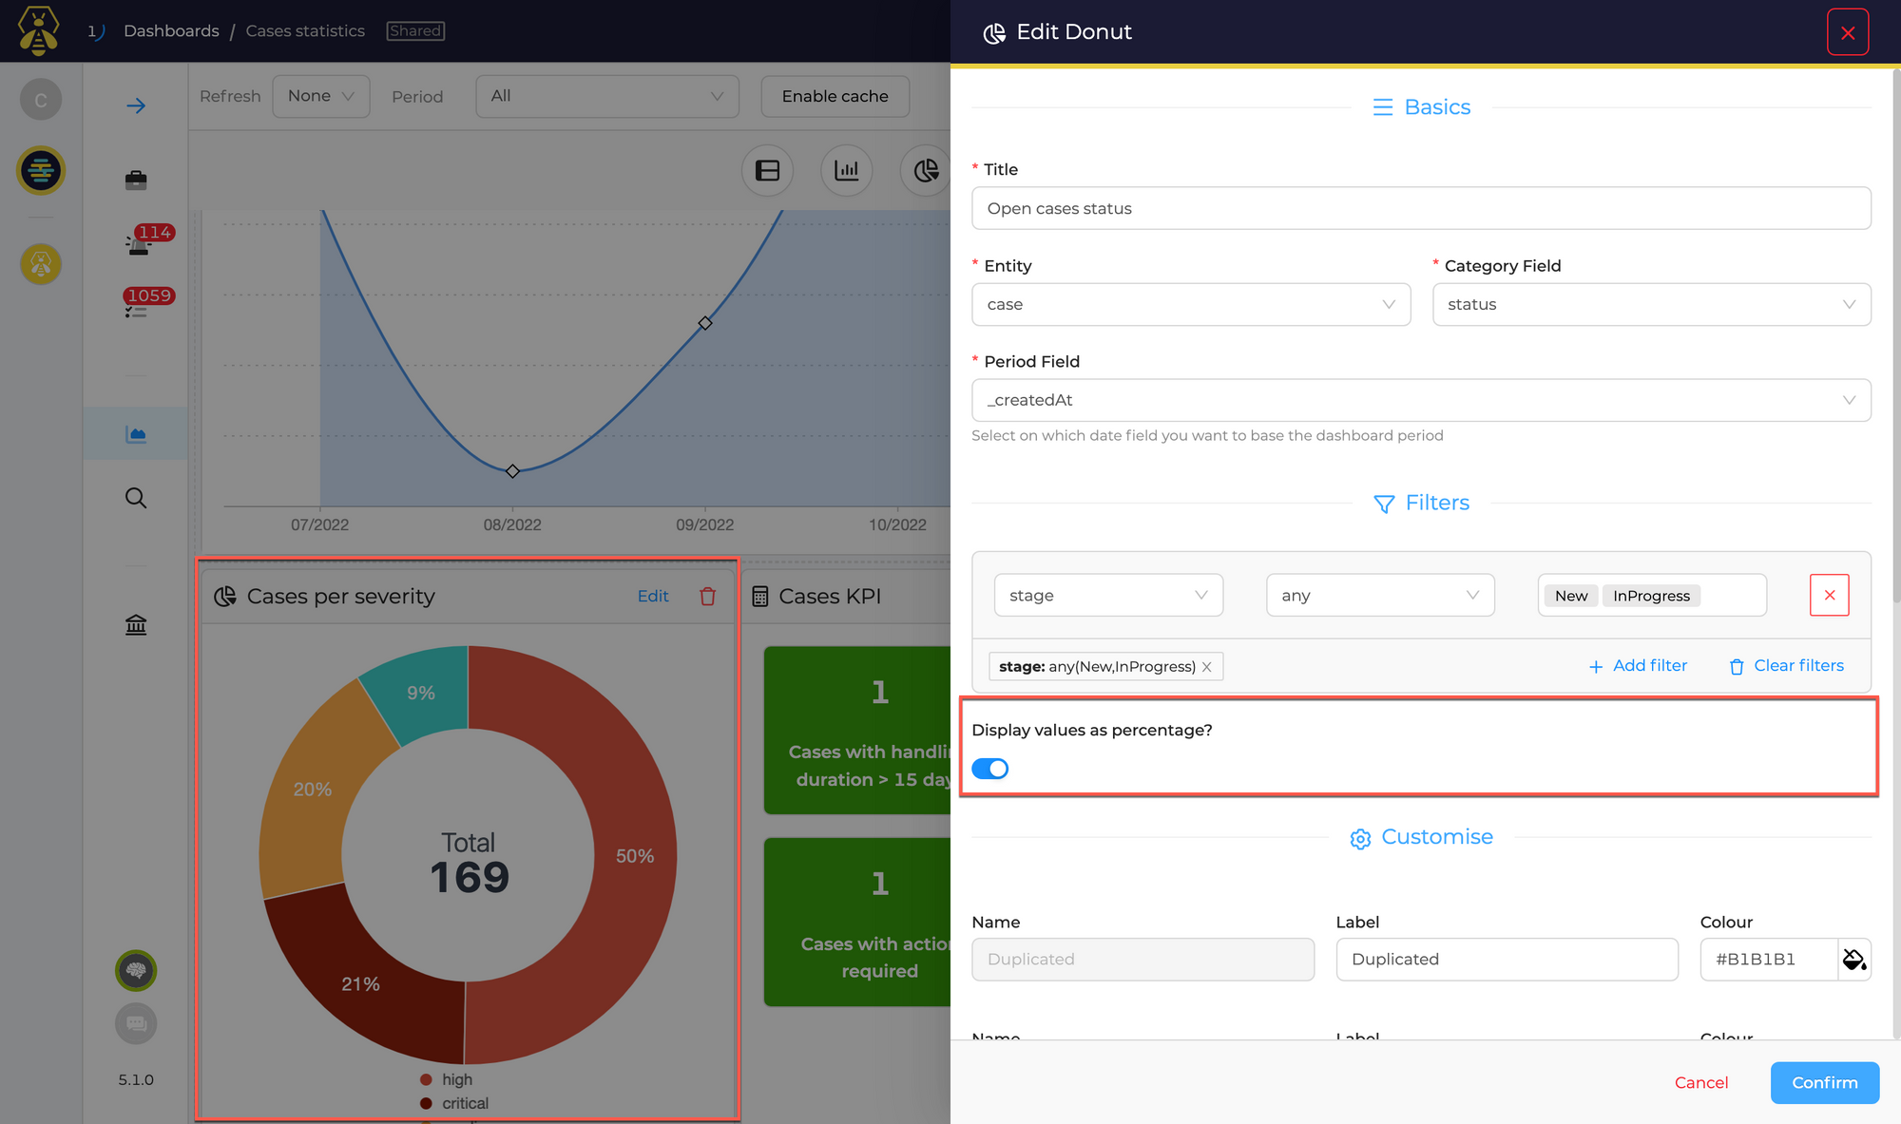Open the search icon in sidebar
The width and height of the screenshot is (1901, 1124).
[x=136, y=498]
